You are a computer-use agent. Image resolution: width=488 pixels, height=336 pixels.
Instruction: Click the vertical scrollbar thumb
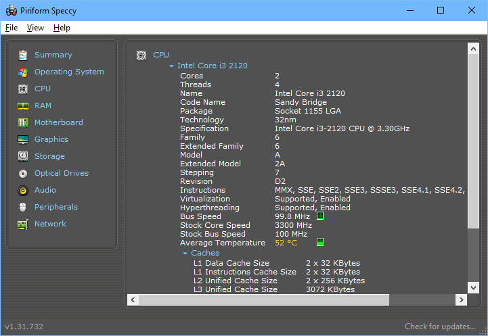coord(473,142)
